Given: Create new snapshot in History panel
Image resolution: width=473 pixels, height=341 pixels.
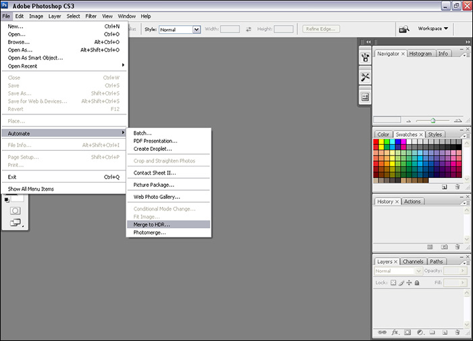Looking at the screenshot, I should point(445,247).
